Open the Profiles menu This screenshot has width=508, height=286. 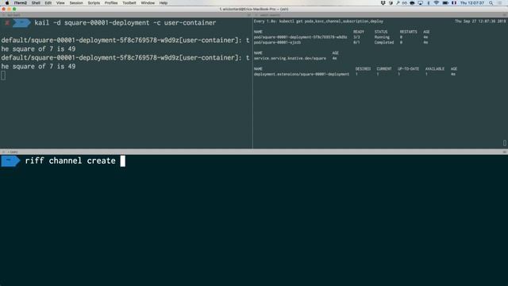click(111, 3)
